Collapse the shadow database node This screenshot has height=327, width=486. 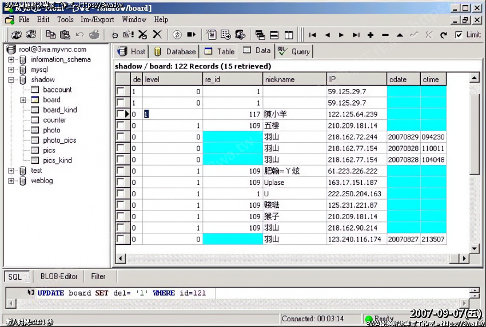tap(11, 80)
